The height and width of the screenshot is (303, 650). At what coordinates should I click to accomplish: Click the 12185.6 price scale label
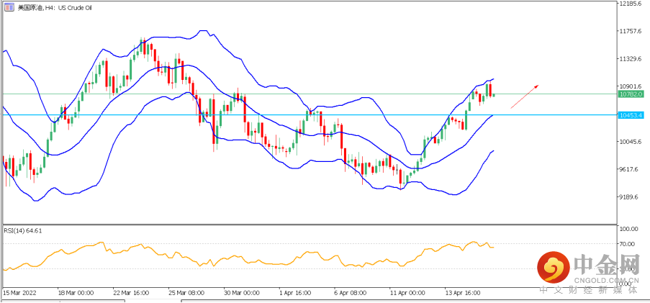[630, 4]
